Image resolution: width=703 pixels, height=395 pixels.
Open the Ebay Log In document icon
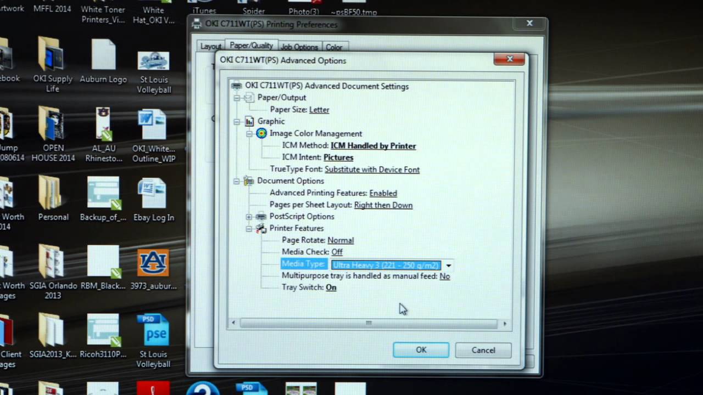pos(153,193)
